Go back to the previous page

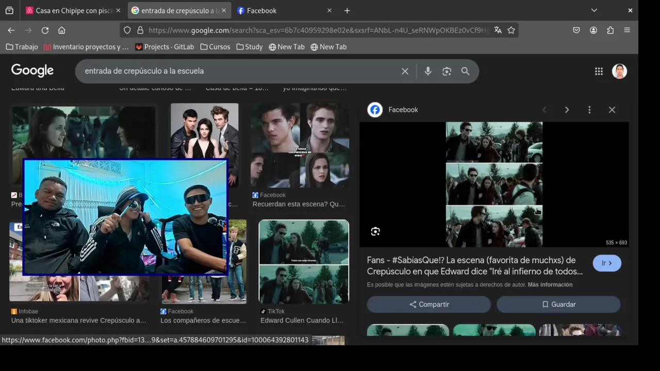click(x=11, y=30)
